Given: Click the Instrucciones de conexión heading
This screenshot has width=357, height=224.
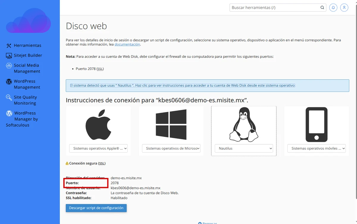Looking at the screenshot, I should [x=157, y=100].
